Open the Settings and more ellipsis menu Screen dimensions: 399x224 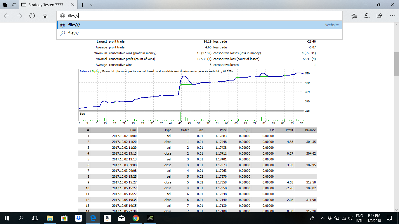[392, 16]
